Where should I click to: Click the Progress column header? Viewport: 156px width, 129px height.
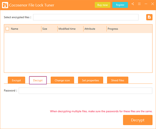point(113,29)
